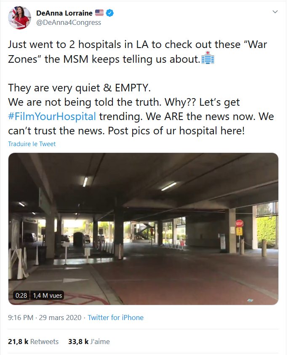Open the @DeAnna4Congress handle
Screen dimensions: 288x355
coord(69,22)
